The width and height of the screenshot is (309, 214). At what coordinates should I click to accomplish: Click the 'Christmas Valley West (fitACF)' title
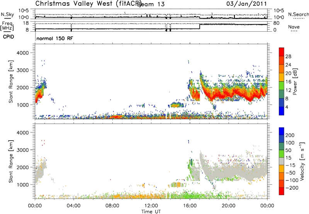pyautogui.click(x=88, y=4)
